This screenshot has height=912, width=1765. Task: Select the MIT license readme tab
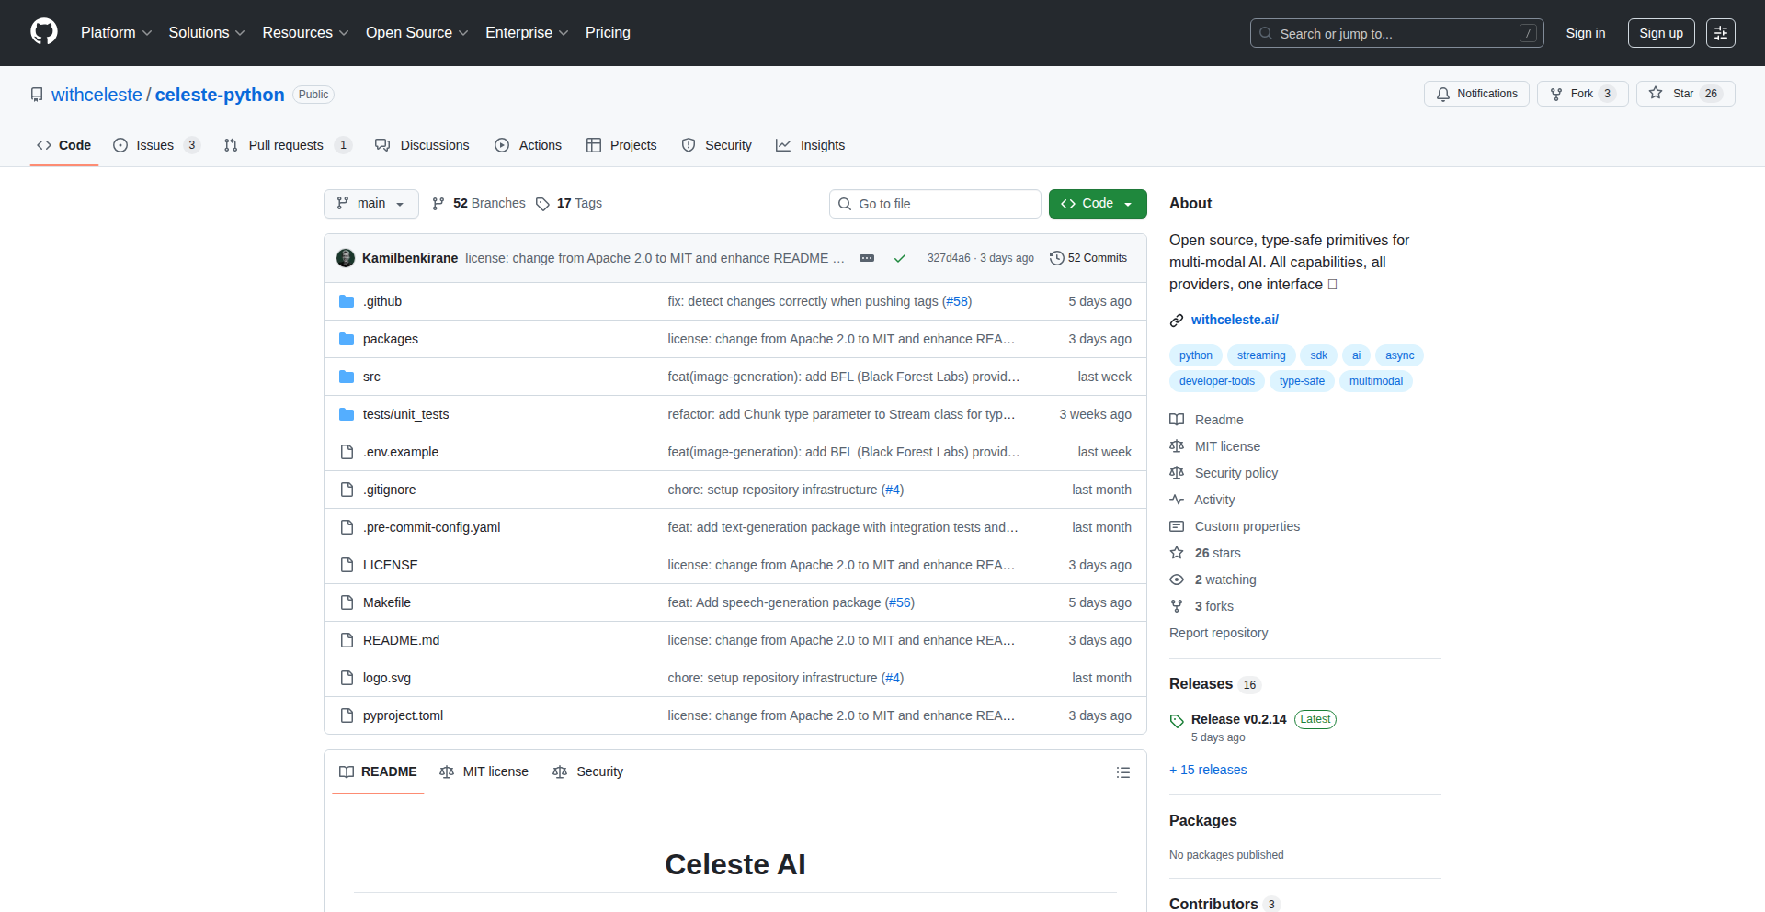click(x=484, y=771)
